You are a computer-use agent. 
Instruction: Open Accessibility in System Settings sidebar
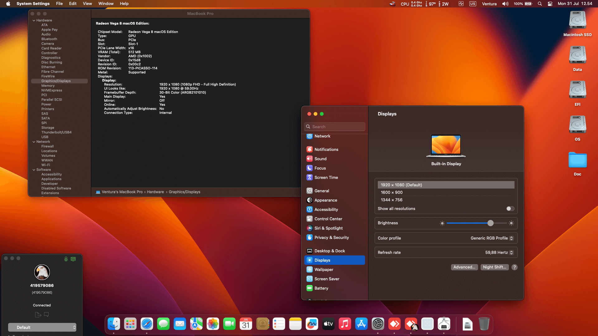(335, 209)
